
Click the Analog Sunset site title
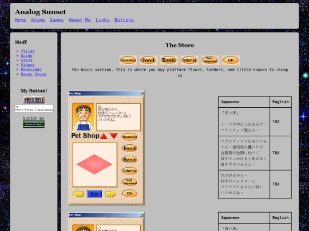[x=41, y=12]
